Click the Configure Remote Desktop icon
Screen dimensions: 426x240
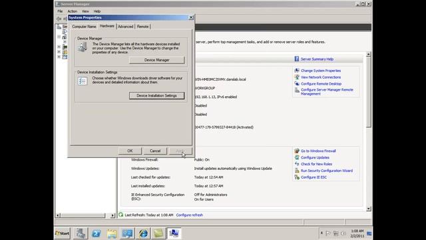click(x=297, y=83)
